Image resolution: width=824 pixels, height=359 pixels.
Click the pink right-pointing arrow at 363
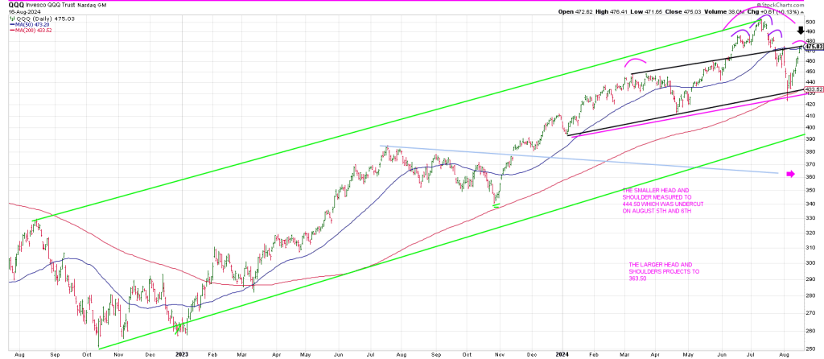789,174
